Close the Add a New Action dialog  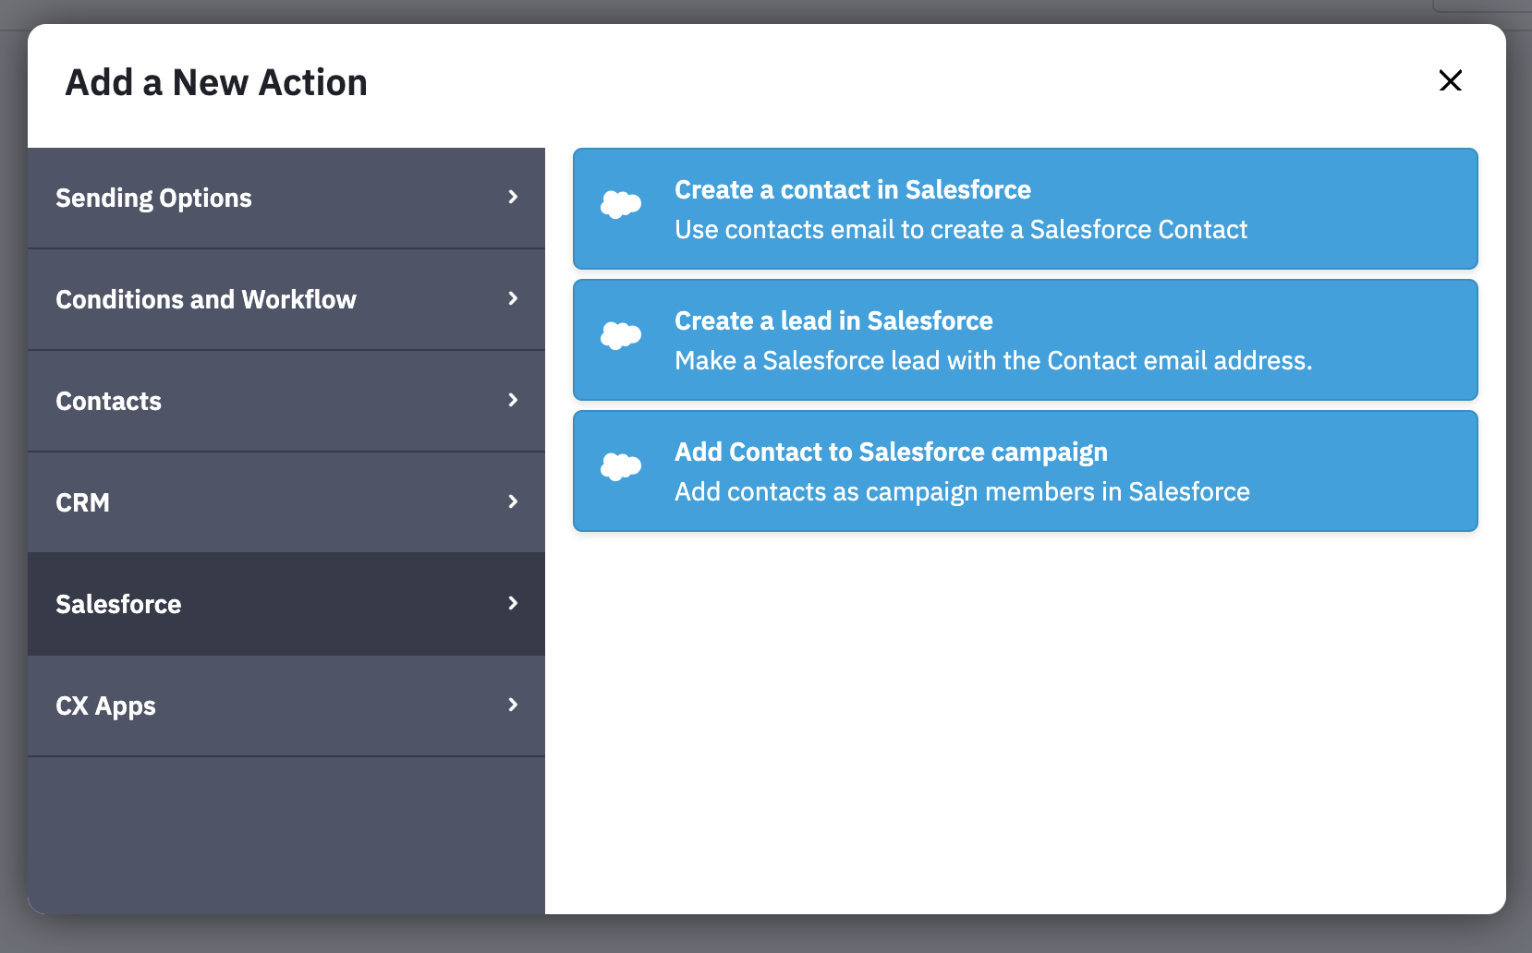[x=1450, y=81]
